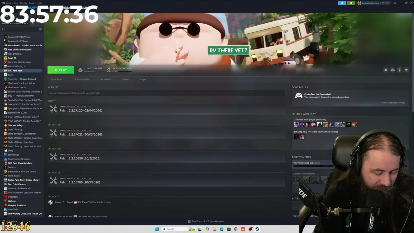Click the MegaMikeDrummer profile avatar

click(x=358, y=3)
